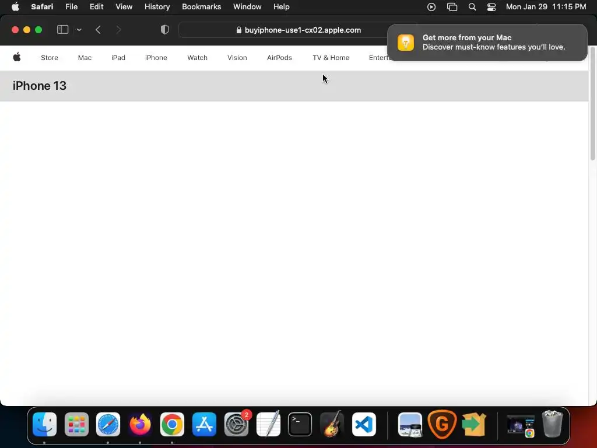Open the TV & Home nav link

pyautogui.click(x=331, y=58)
